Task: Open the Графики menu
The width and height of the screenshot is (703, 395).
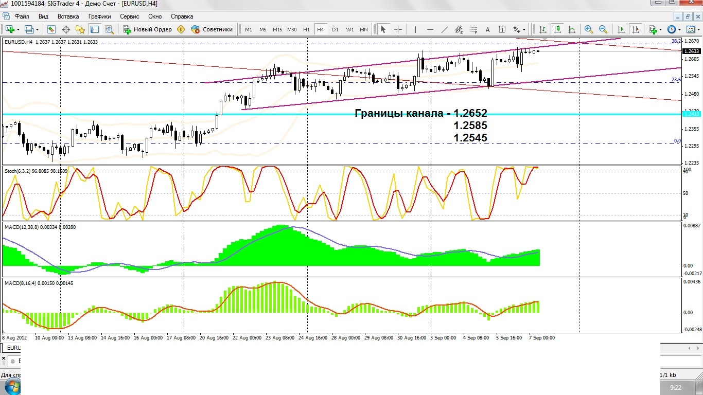Action: tap(99, 16)
